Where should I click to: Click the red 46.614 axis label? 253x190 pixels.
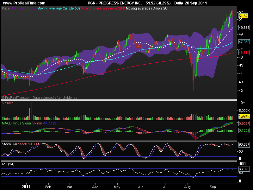[x=244, y=53]
